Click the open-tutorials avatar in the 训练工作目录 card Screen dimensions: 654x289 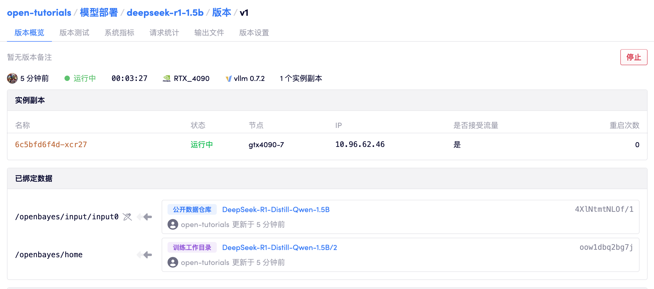click(173, 262)
